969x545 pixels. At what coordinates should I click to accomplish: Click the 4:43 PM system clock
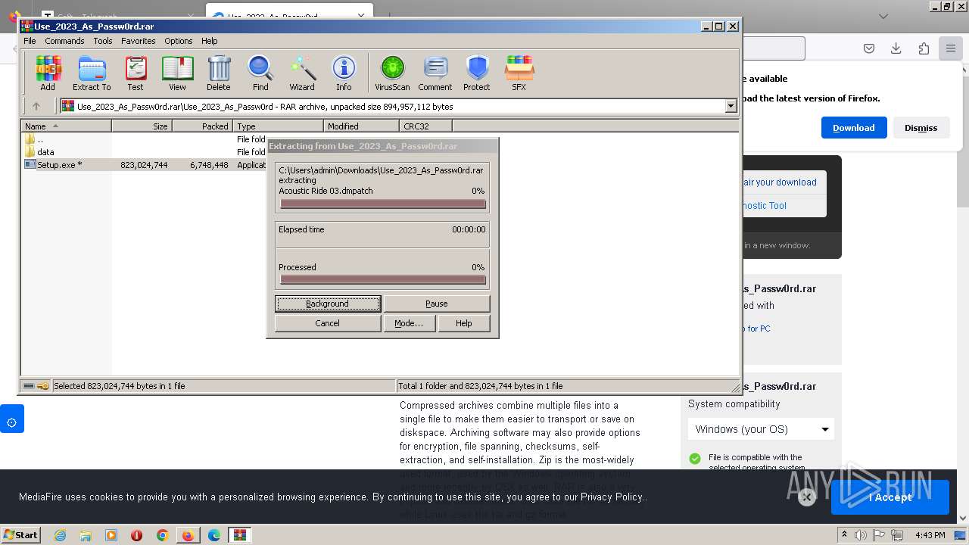930,535
